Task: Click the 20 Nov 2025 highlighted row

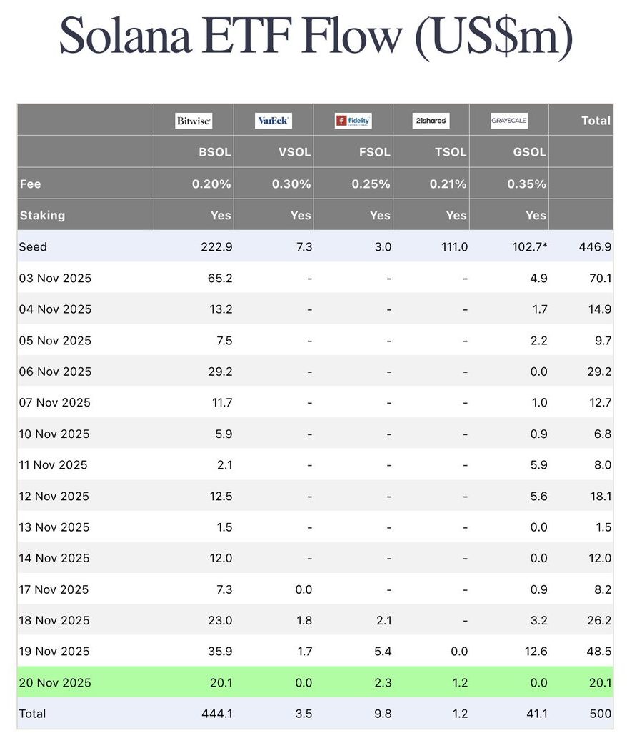Action: (55, 682)
